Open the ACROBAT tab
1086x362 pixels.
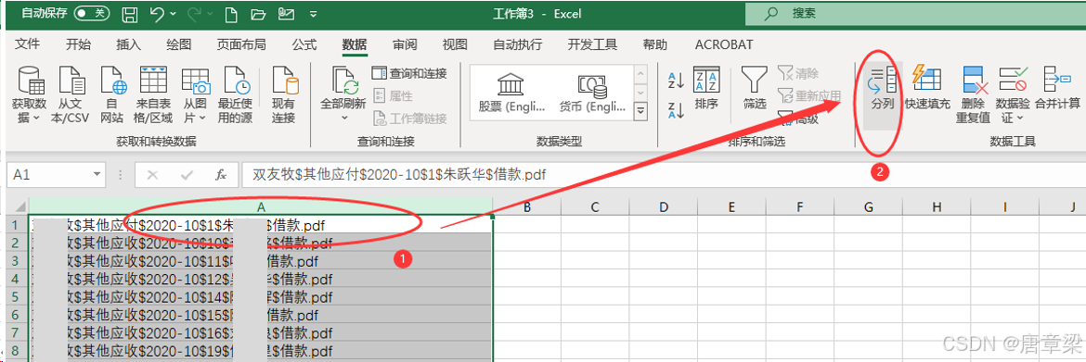[x=724, y=45]
